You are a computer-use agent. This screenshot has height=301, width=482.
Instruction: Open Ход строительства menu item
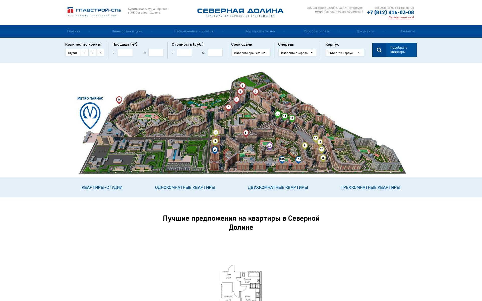260,31
